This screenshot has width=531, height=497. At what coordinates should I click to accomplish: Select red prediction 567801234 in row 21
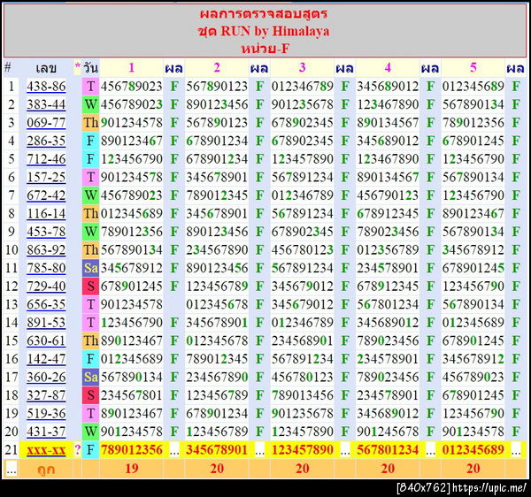pos(388,450)
